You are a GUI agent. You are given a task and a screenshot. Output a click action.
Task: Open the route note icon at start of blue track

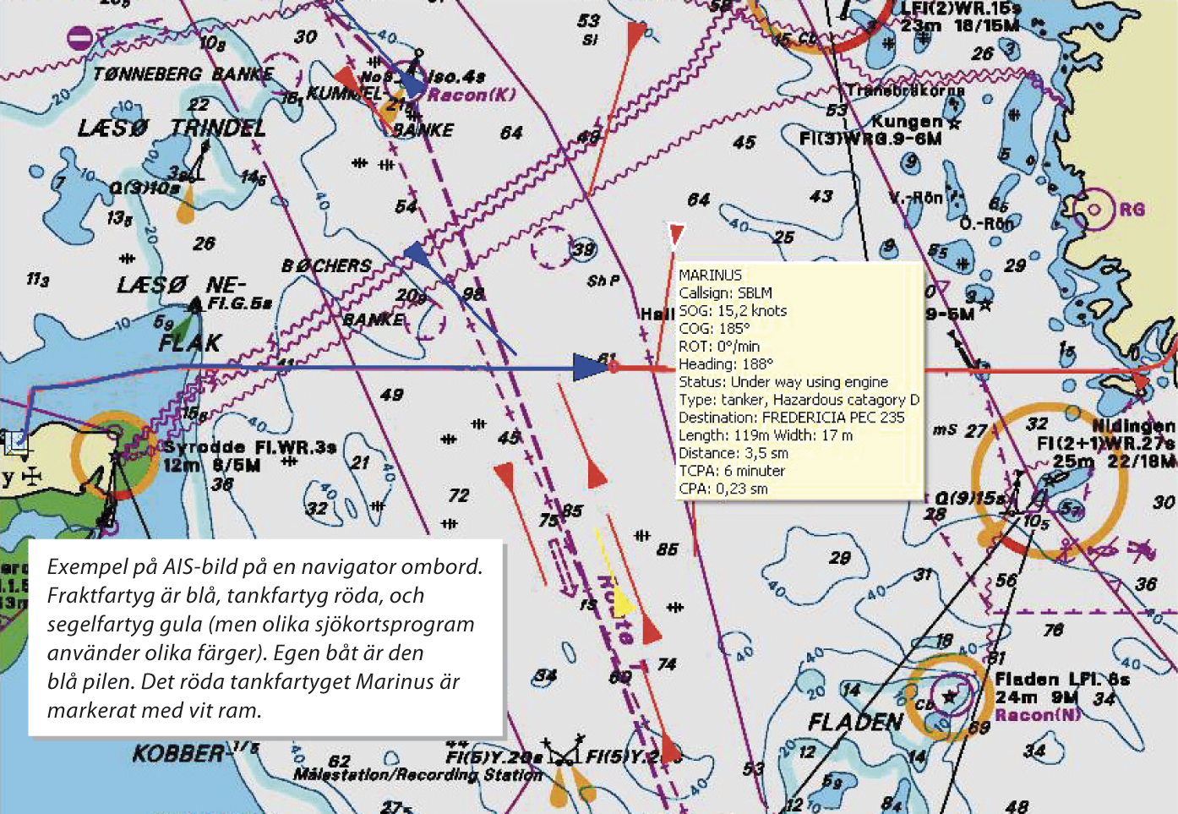(x=15, y=441)
